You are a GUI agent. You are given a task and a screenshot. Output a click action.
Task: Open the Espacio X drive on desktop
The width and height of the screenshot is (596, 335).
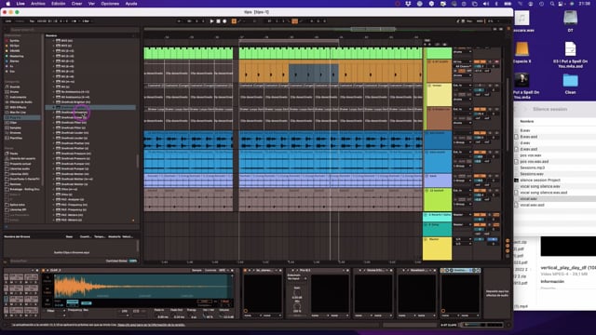click(x=521, y=53)
